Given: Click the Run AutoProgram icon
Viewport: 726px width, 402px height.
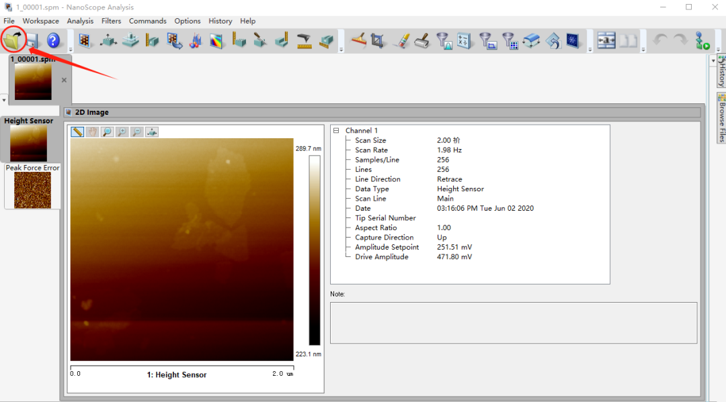Looking at the screenshot, I should pyautogui.click(x=702, y=41).
